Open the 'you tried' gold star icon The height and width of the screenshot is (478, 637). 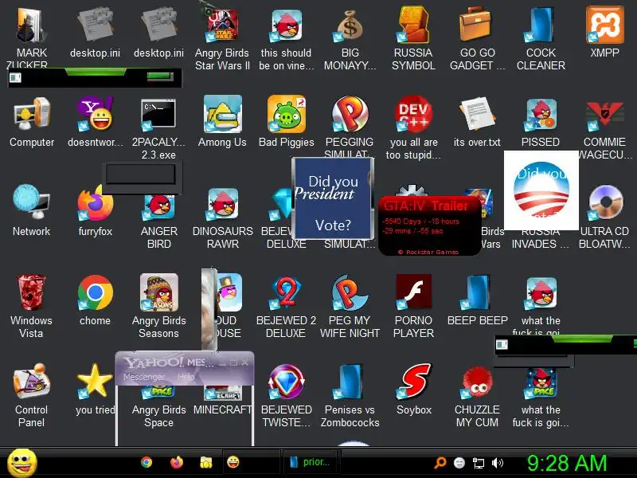(x=95, y=382)
